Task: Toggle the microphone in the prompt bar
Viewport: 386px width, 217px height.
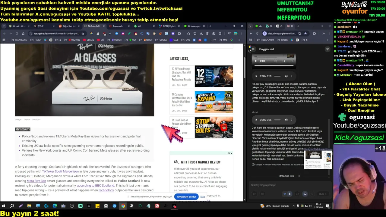Action: click(x=290, y=194)
